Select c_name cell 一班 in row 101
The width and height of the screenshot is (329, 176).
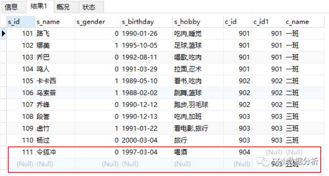coord(304,33)
